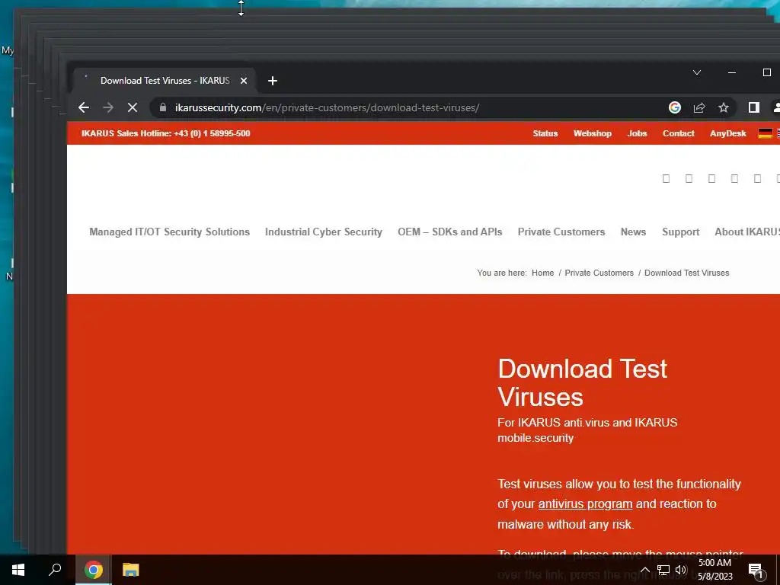Click the network tray icon

(x=663, y=570)
